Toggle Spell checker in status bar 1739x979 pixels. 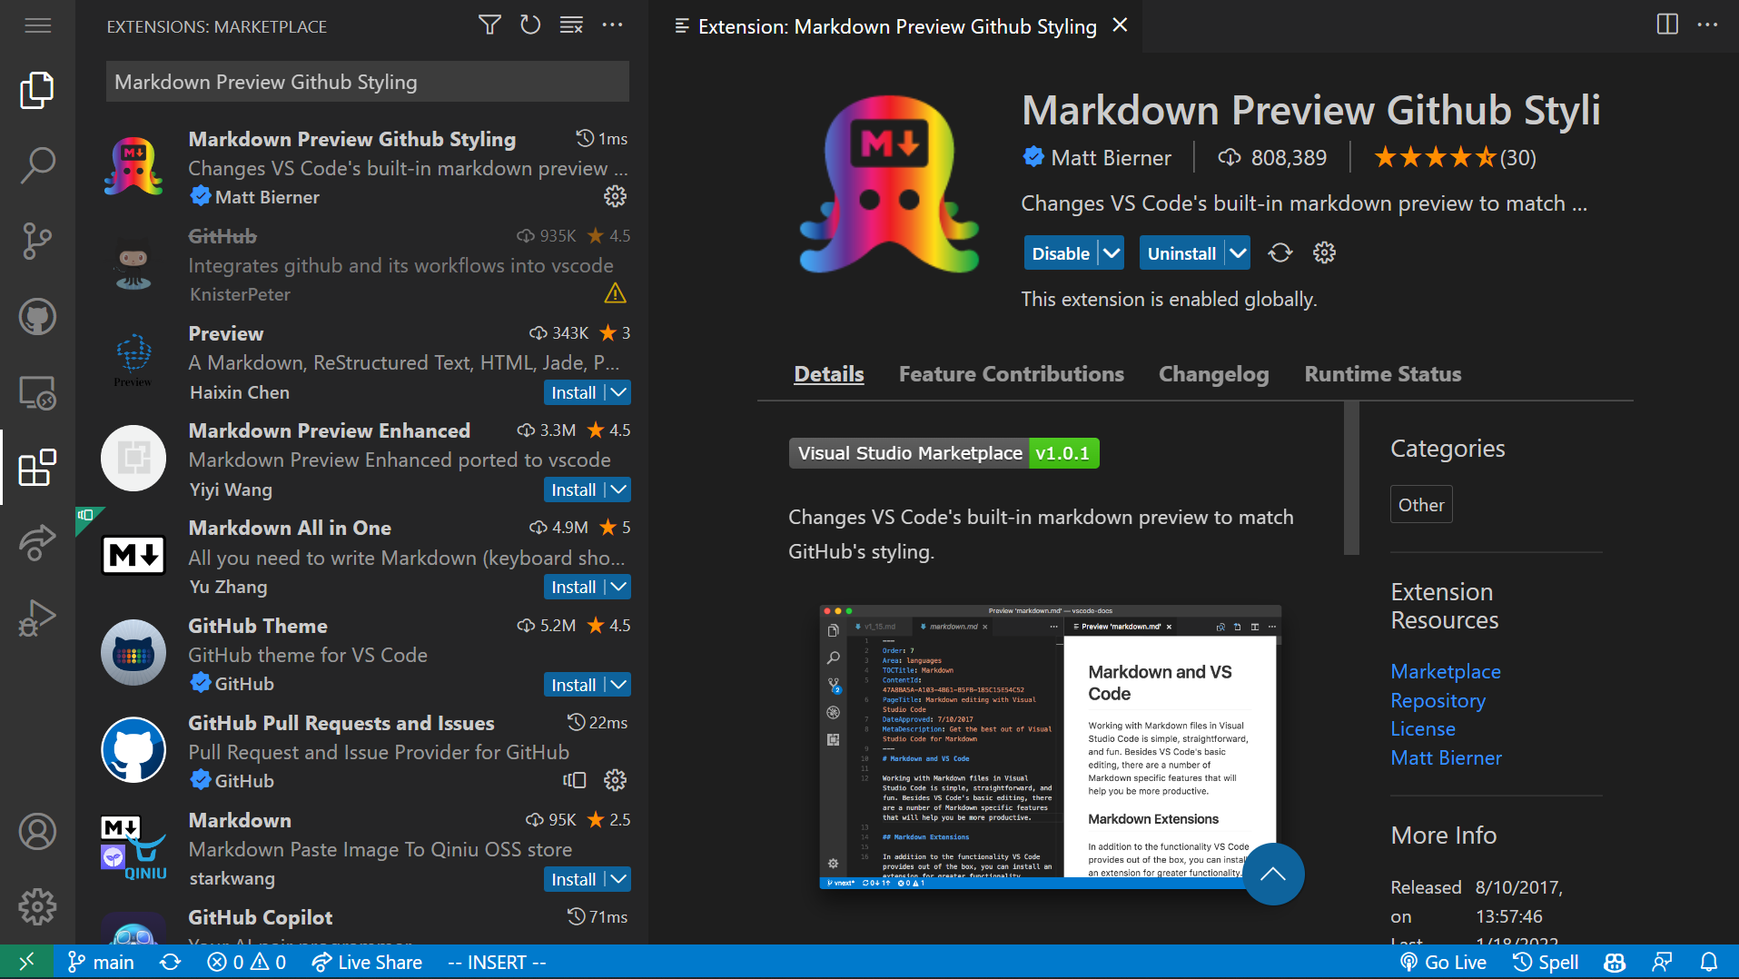tap(1546, 962)
